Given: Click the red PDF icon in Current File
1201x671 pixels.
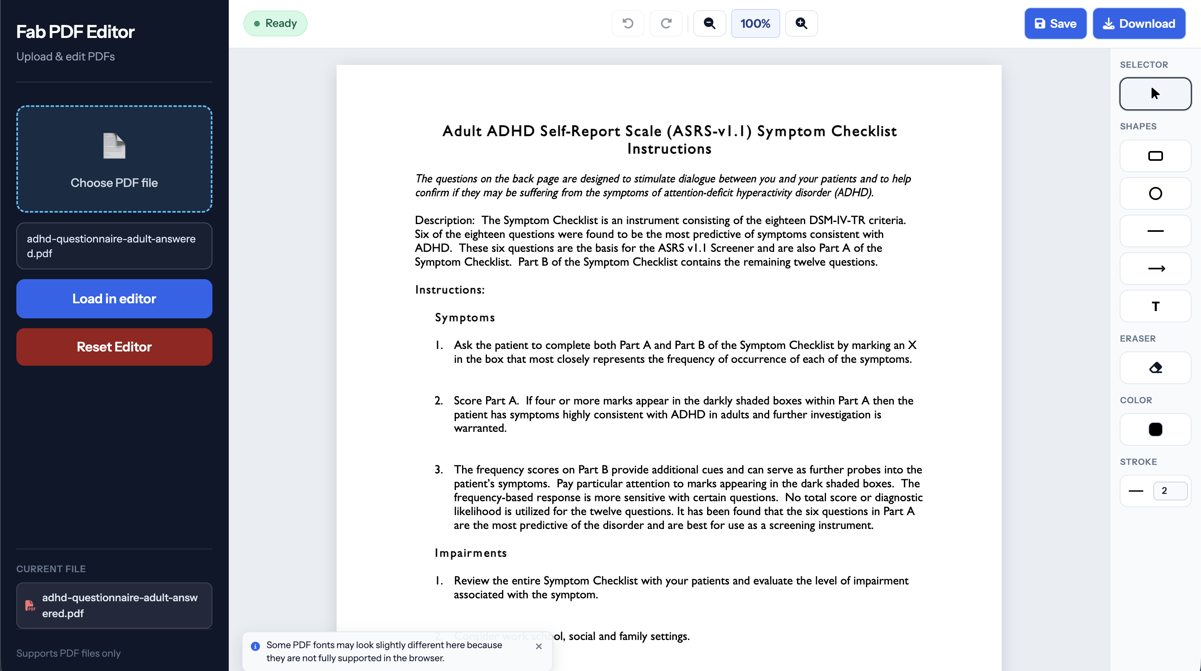Looking at the screenshot, I should (x=30, y=605).
